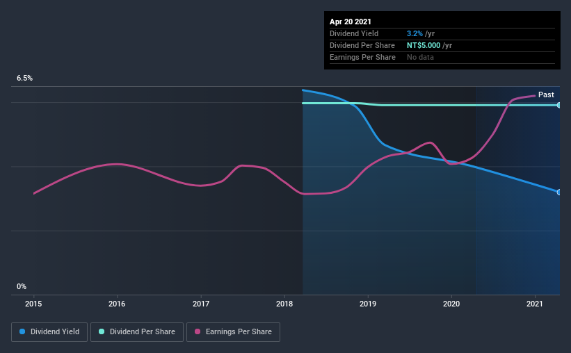Click the blue Dividend Yield legend dot
Image resolution: width=571 pixels, height=353 pixels.
(x=22, y=331)
